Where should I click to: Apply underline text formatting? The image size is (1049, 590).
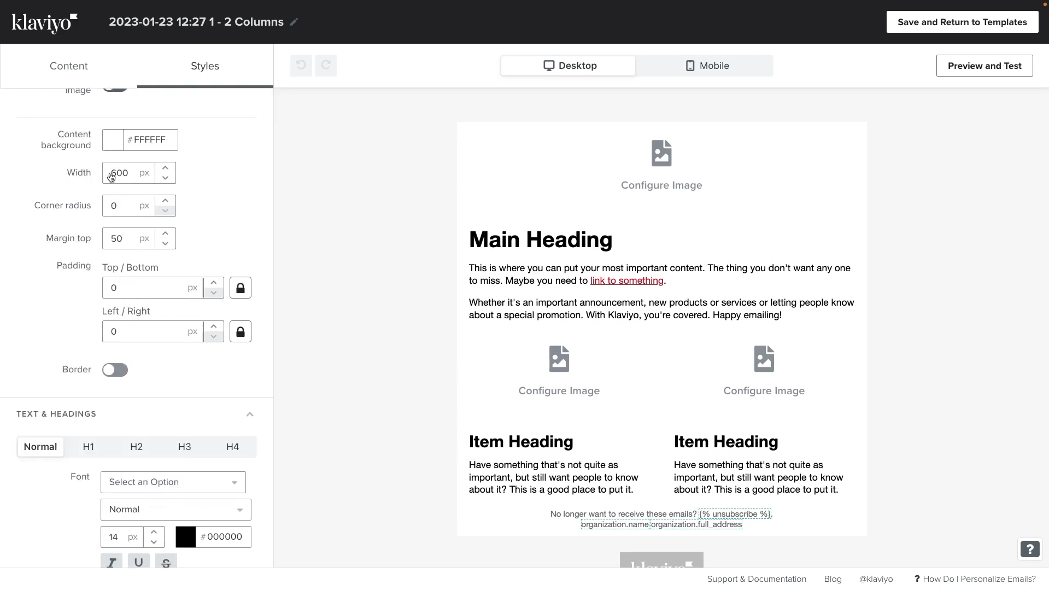coord(138,562)
